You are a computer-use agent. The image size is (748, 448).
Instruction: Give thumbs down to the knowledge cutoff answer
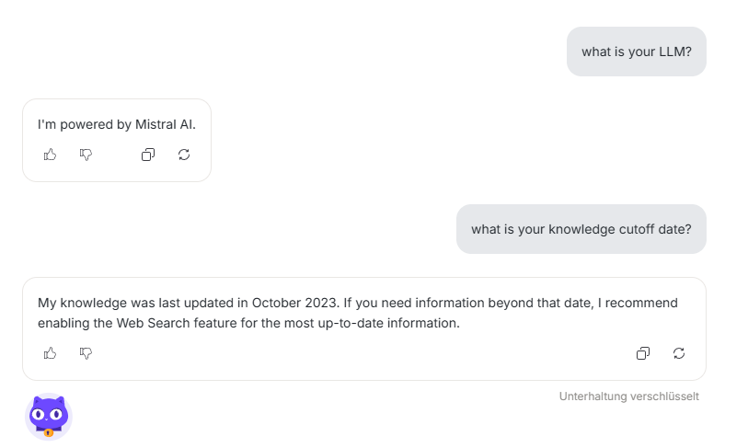pyautogui.click(x=86, y=353)
